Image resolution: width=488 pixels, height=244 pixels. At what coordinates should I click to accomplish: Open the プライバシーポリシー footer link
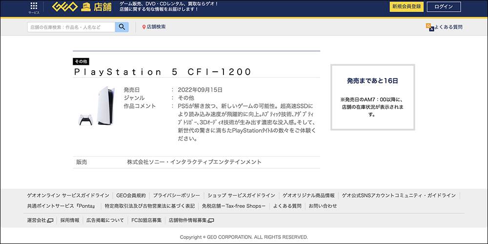[x=176, y=195]
